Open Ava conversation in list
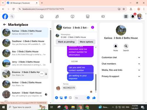Screen dimensions: 147x110 [25, 53]
